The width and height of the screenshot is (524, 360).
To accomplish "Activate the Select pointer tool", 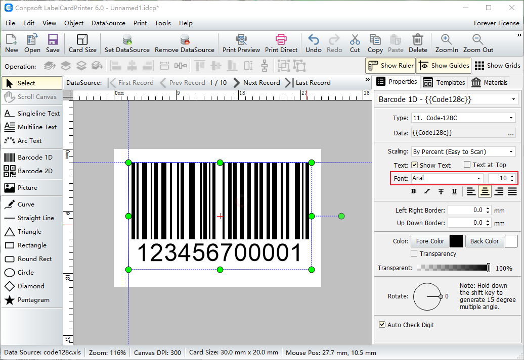I will 32,83.
